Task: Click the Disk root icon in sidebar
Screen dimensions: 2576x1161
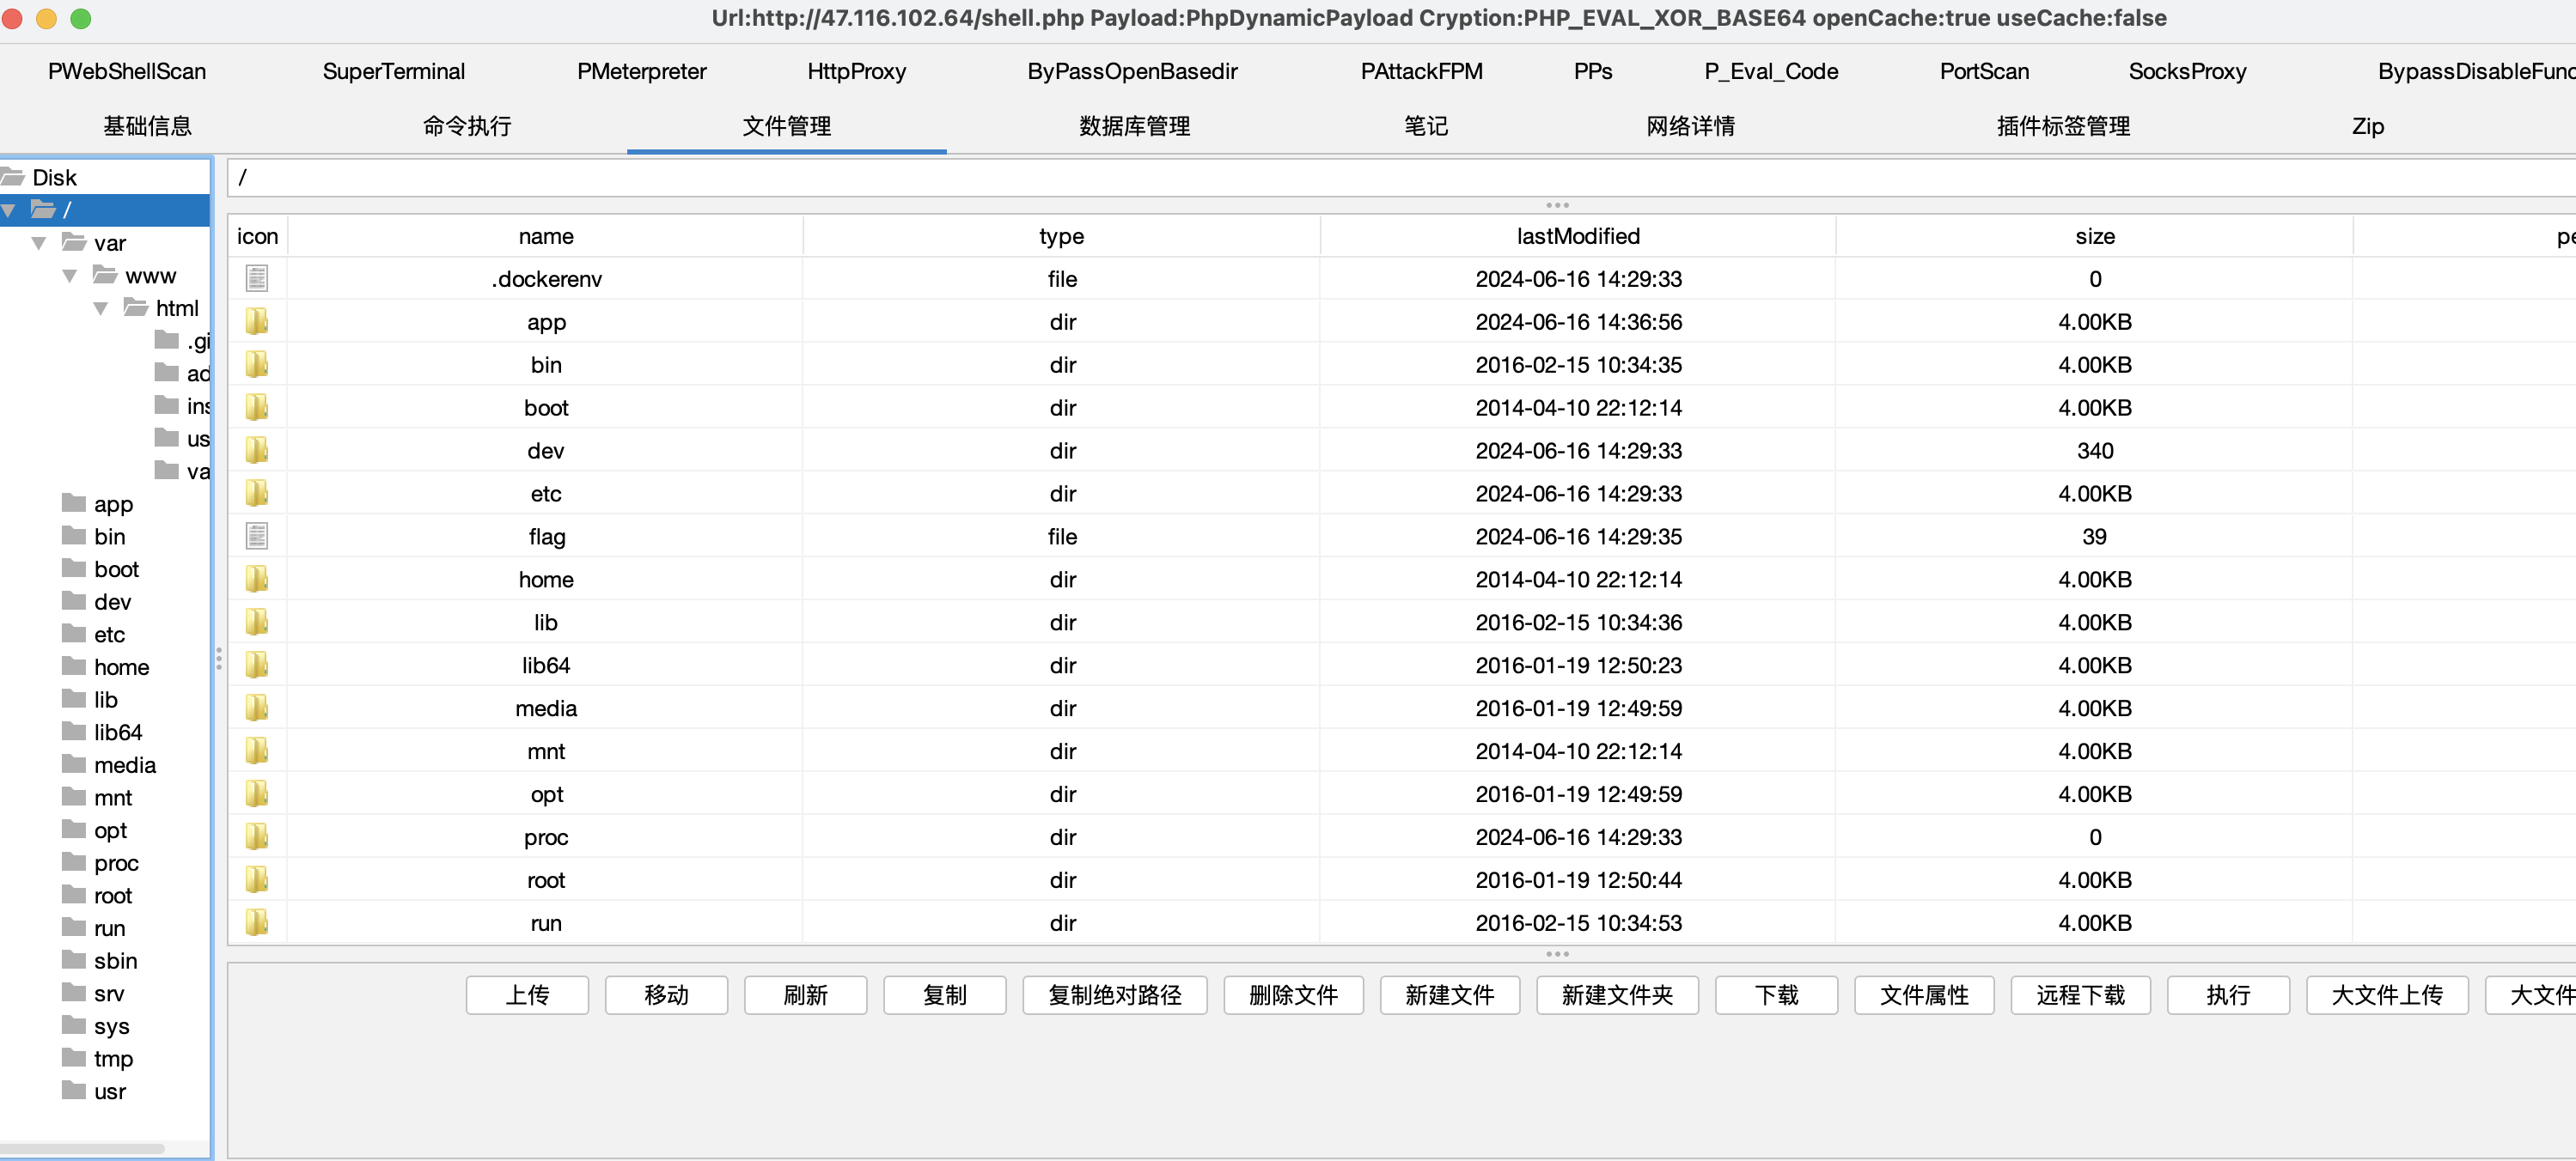Action: click(x=12, y=178)
